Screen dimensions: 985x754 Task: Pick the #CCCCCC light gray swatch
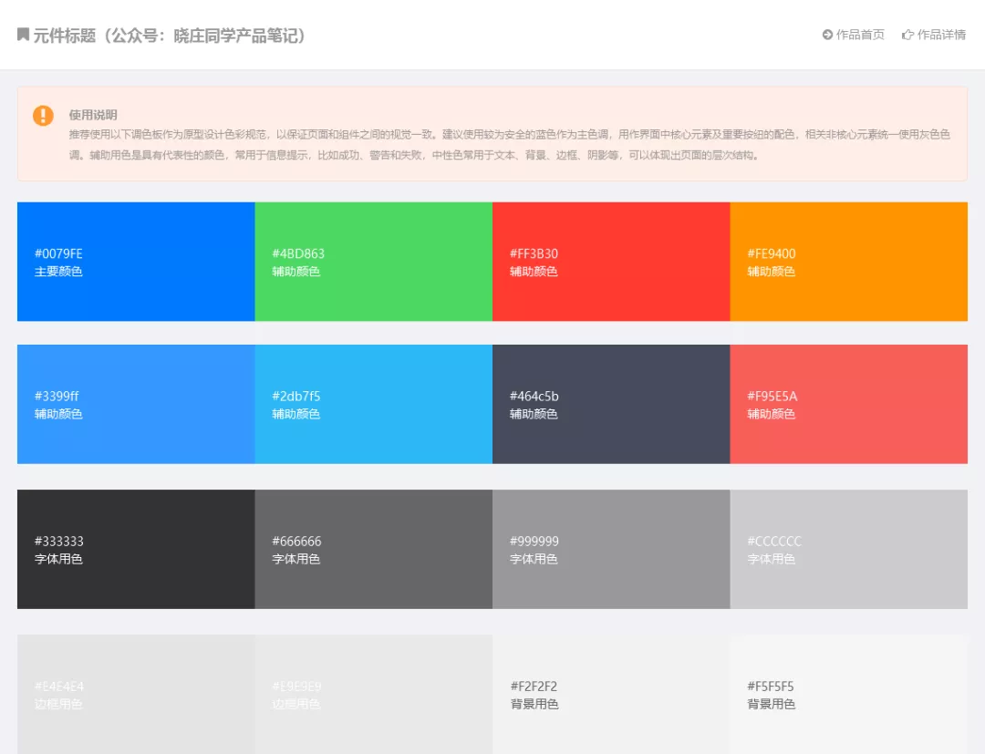coord(849,550)
